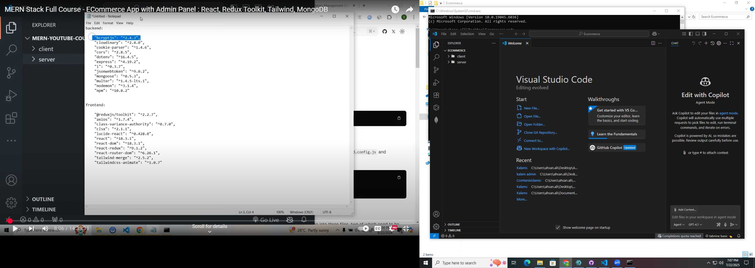Open the MongoDB leaf icon in activity bar
Screen dimensions: 755x268
436,120
